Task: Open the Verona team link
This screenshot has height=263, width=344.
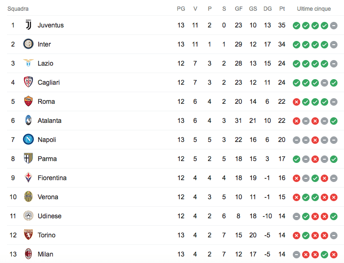Action: (x=48, y=197)
